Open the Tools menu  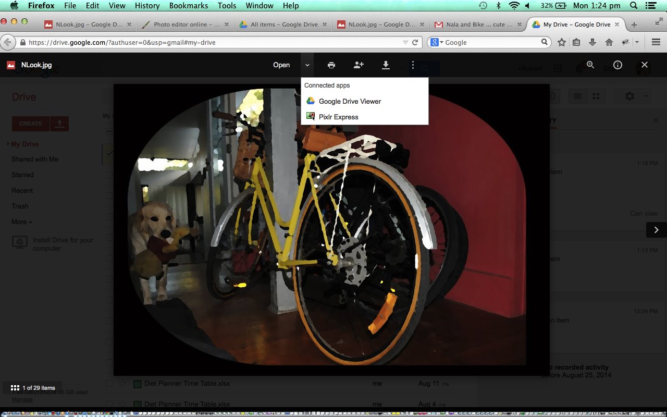[x=227, y=6]
